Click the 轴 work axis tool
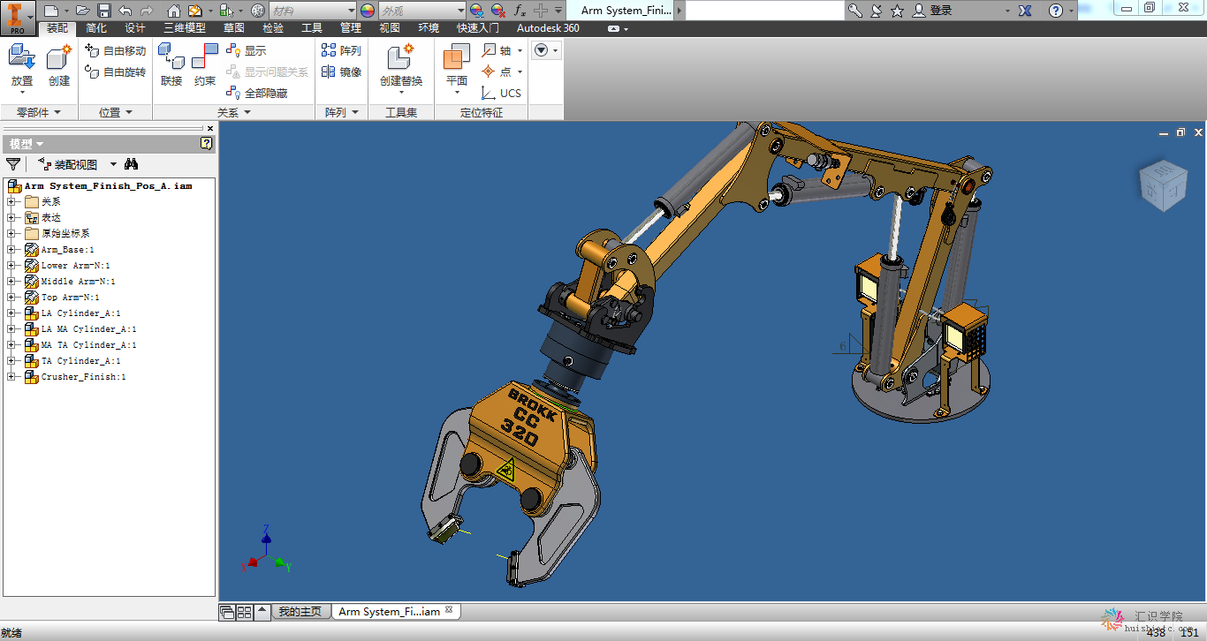Screen dimensions: 1207x641 coord(497,51)
